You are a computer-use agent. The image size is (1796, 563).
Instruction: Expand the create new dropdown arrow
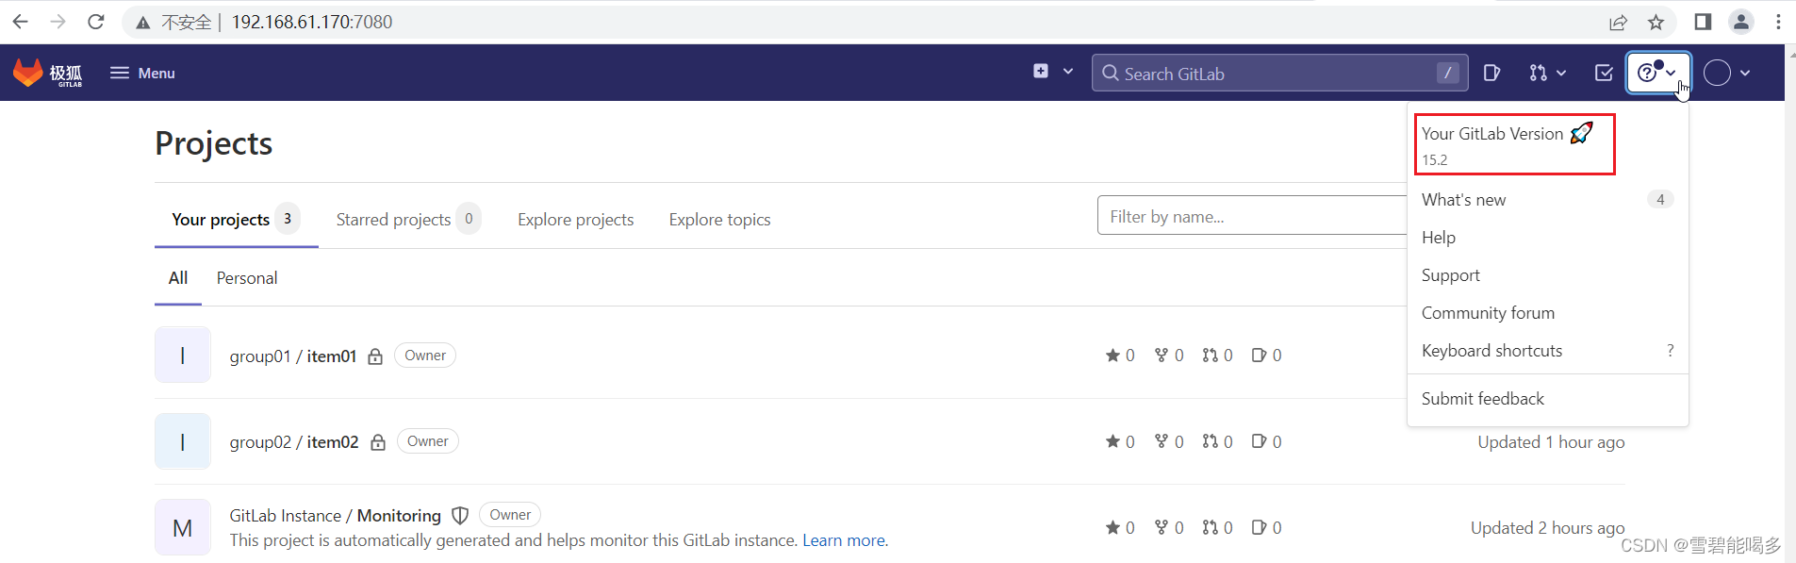point(1068,72)
